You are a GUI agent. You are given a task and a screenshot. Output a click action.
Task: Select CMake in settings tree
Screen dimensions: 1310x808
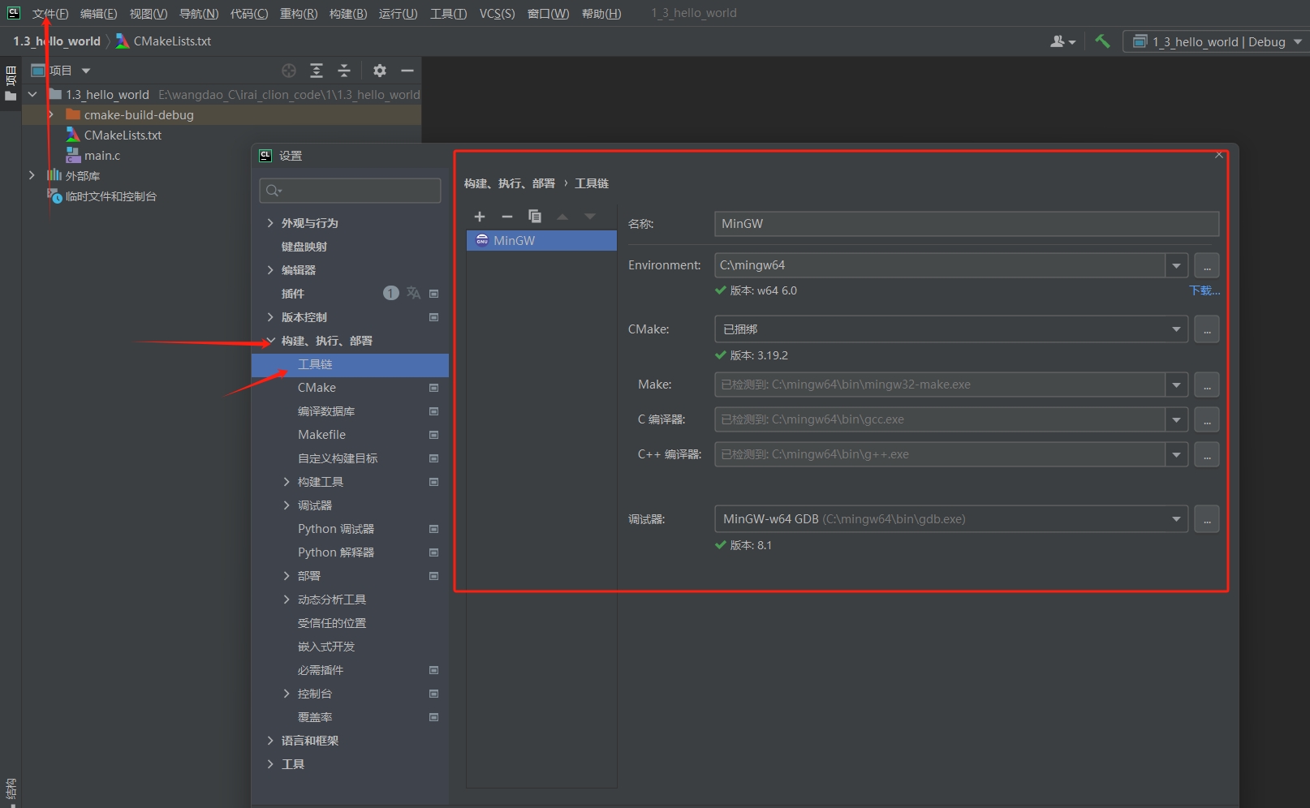(317, 388)
